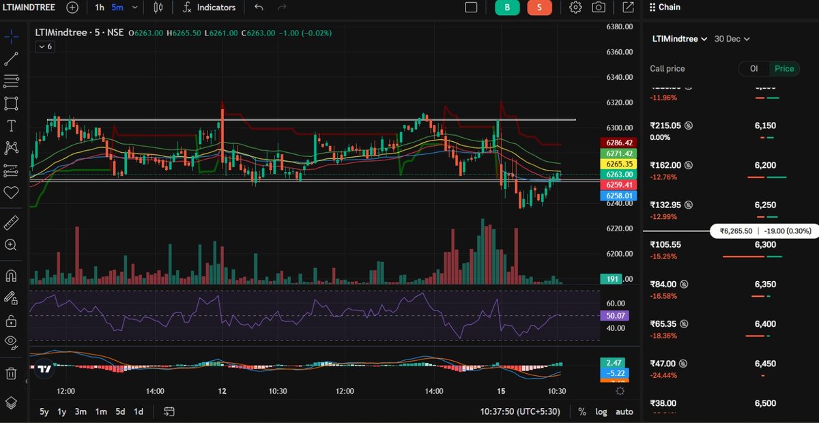
Task: Toggle hide all drawings eye icon
Action: tap(11, 342)
